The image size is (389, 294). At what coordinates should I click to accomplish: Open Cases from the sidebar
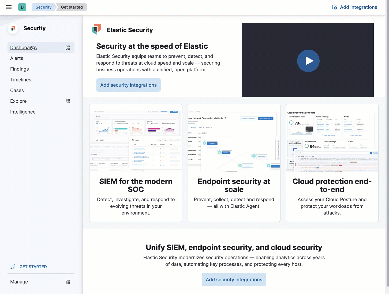point(17,90)
